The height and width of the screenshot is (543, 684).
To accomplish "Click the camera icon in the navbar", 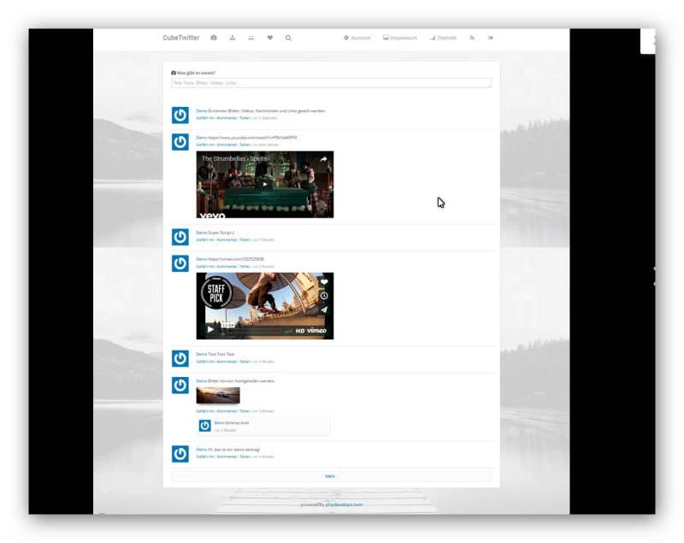I will [x=213, y=38].
